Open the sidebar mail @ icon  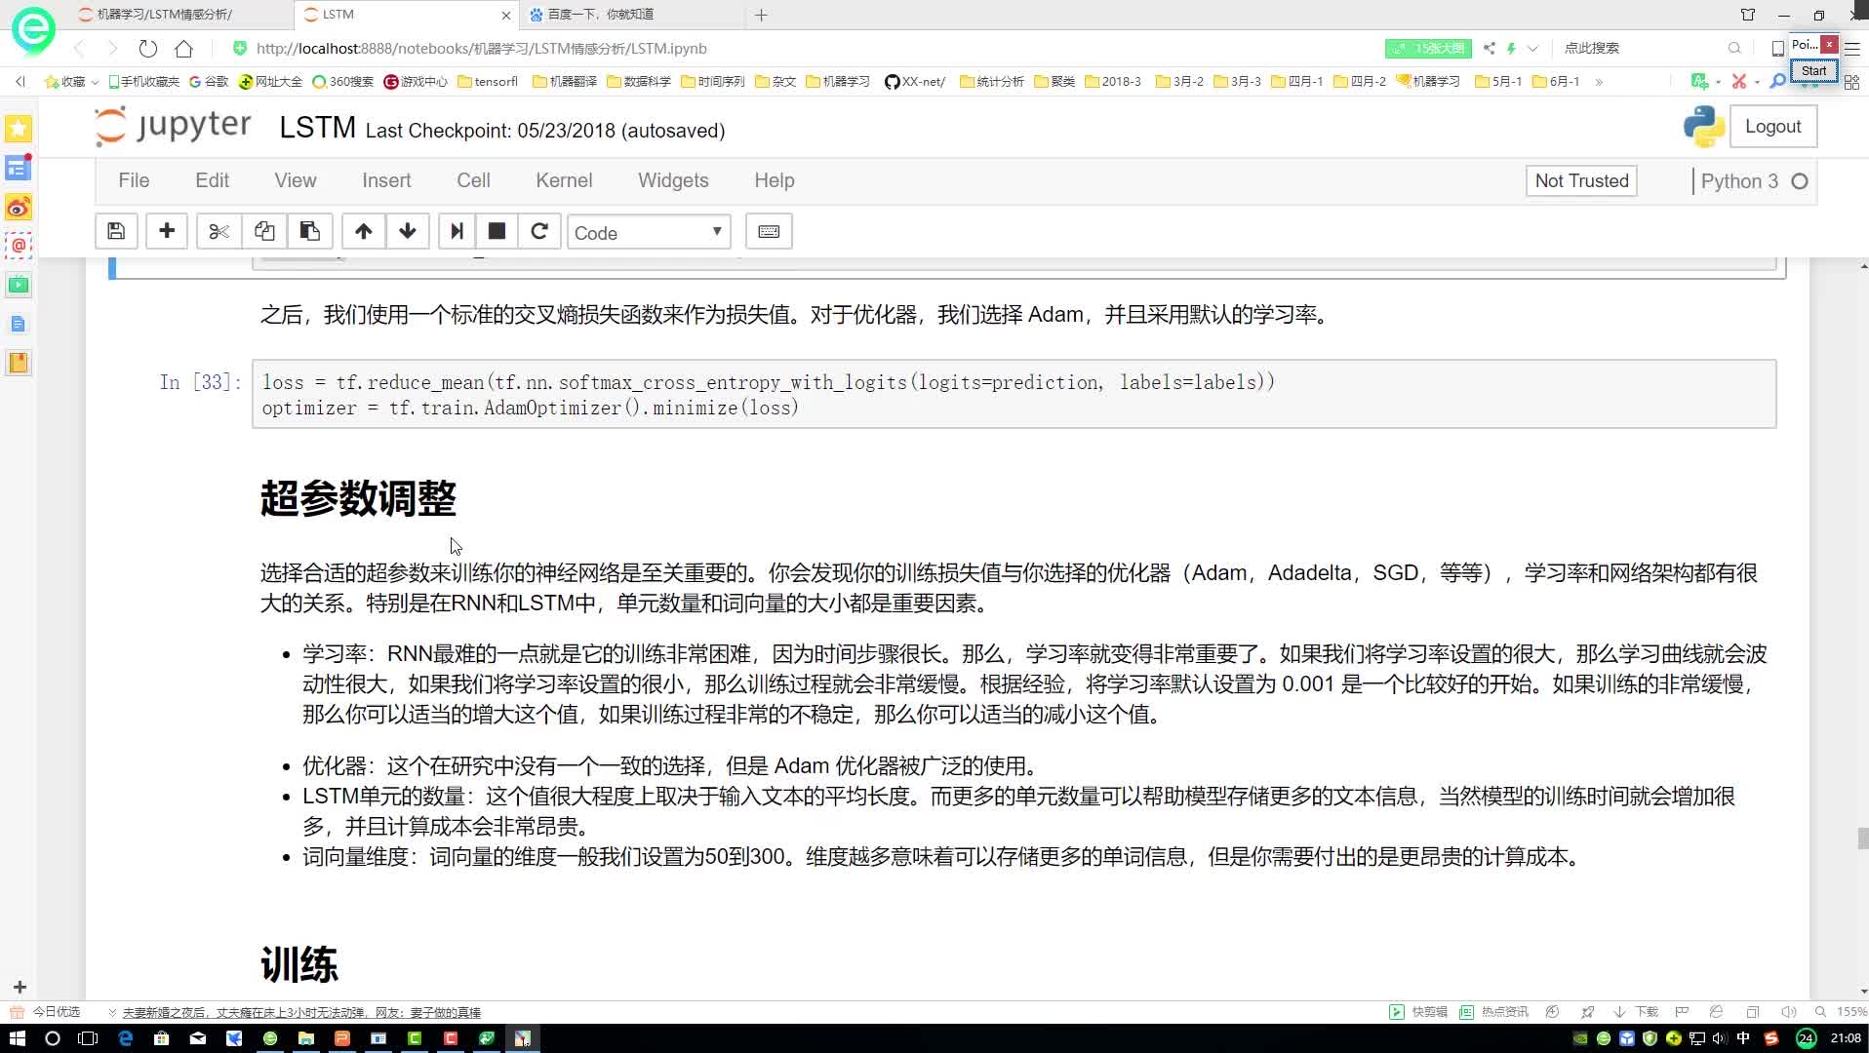click(x=19, y=246)
